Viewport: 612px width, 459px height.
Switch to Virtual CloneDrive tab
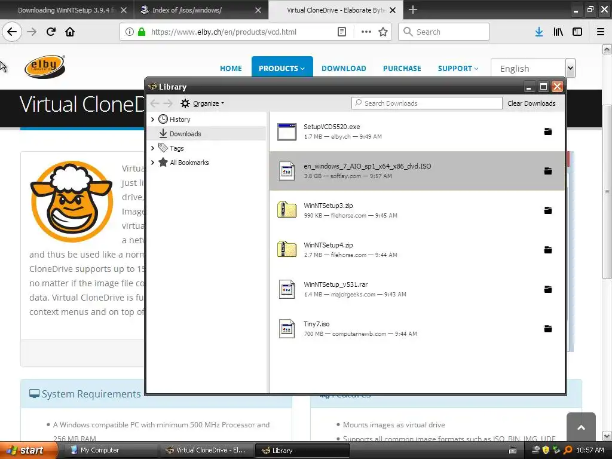[x=336, y=10]
